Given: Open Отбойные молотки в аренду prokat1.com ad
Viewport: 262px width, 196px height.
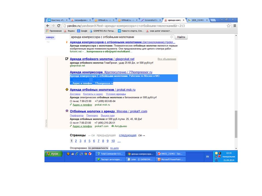Looking at the screenshot, I should [x=108, y=111].
